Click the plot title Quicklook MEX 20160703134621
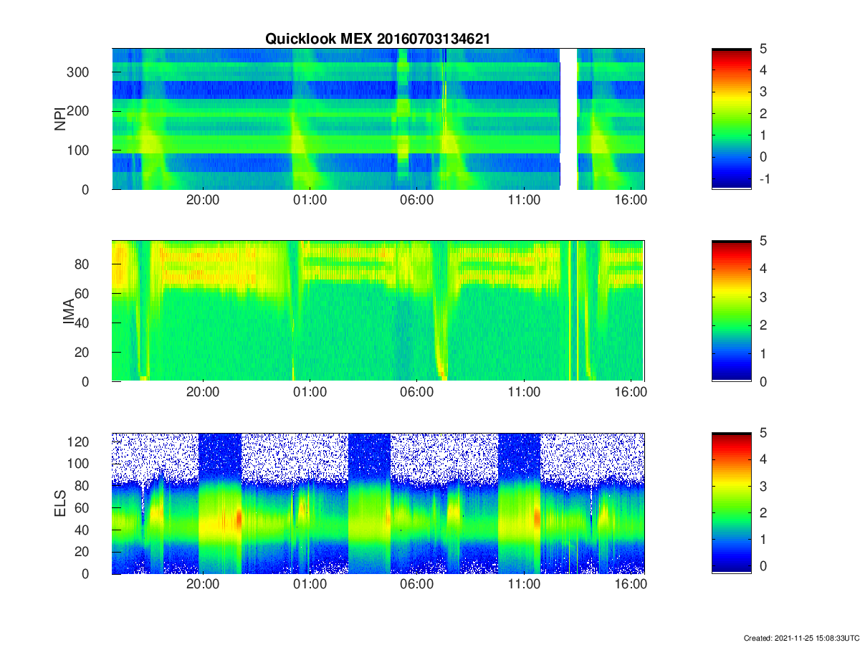The image size is (860, 645). coord(378,39)
